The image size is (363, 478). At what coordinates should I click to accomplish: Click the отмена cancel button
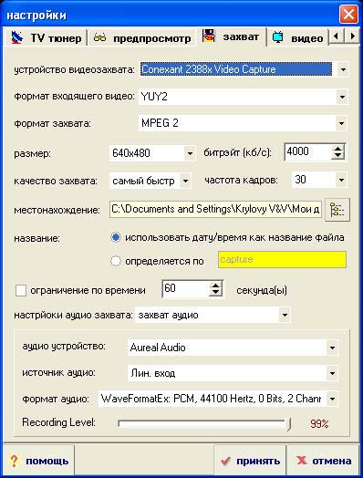[x=323, y=461]
